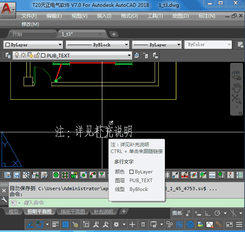The image size is (245, 232).
Task: Click the command line wrench settings icon
Action: coord(4,200)
